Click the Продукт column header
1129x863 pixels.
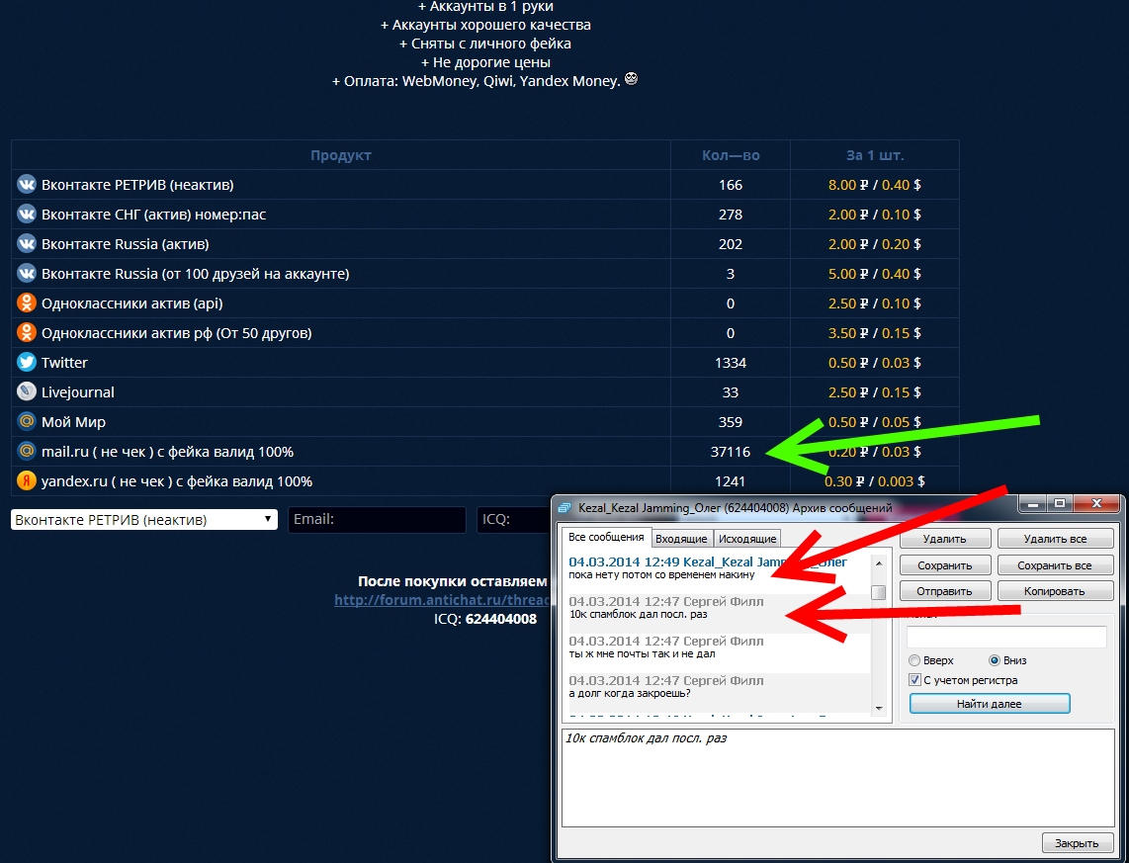coord(340,155)
